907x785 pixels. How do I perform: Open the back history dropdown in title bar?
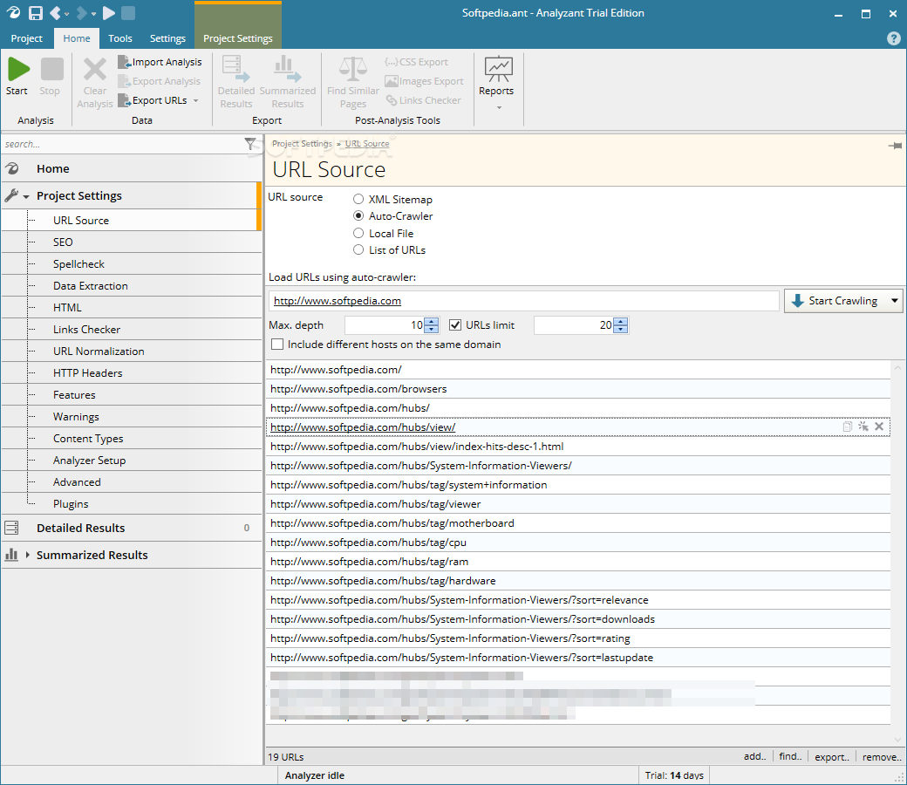pos(67,14)
